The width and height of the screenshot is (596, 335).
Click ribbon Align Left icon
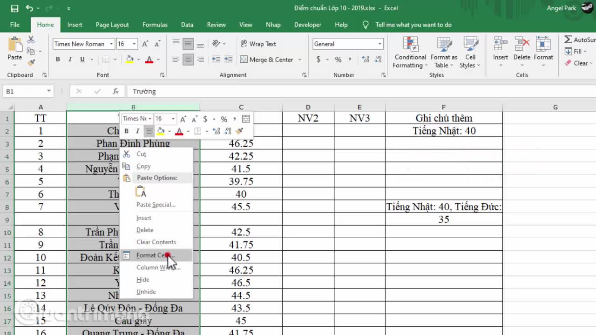click(176, 60)
